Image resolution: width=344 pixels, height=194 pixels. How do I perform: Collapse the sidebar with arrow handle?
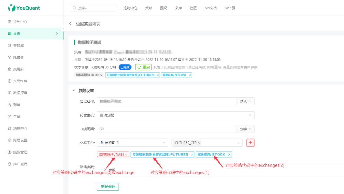[64, 29]
